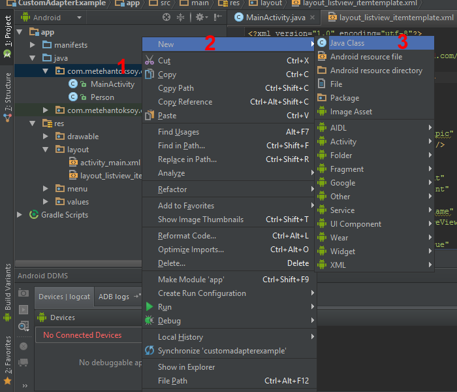Collapse the java folder

click(x=33, y=58)
